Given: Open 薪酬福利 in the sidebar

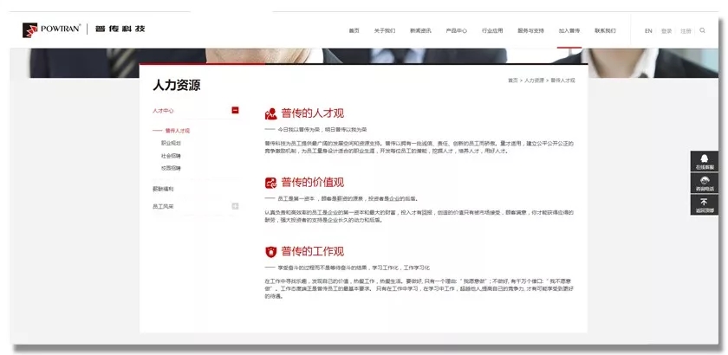Looking at the screenshot, I should coord(163,188).
